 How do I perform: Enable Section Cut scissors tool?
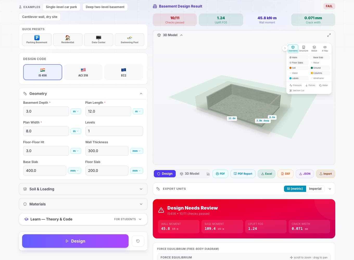(x=297, y=90)
